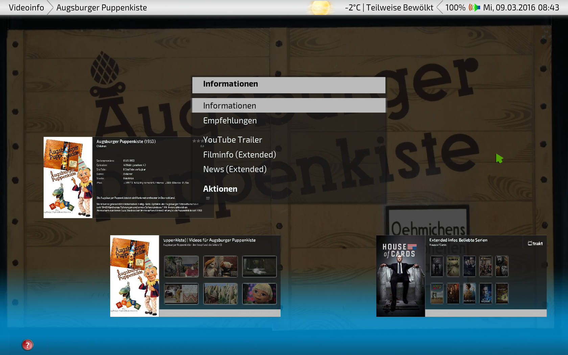This screenshot has width=568, height=355.
Task: Select small House of Cards series poster
Action: click(x=437, y=266)
